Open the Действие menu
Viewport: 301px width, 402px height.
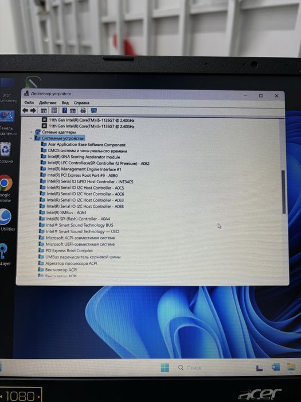48,103
